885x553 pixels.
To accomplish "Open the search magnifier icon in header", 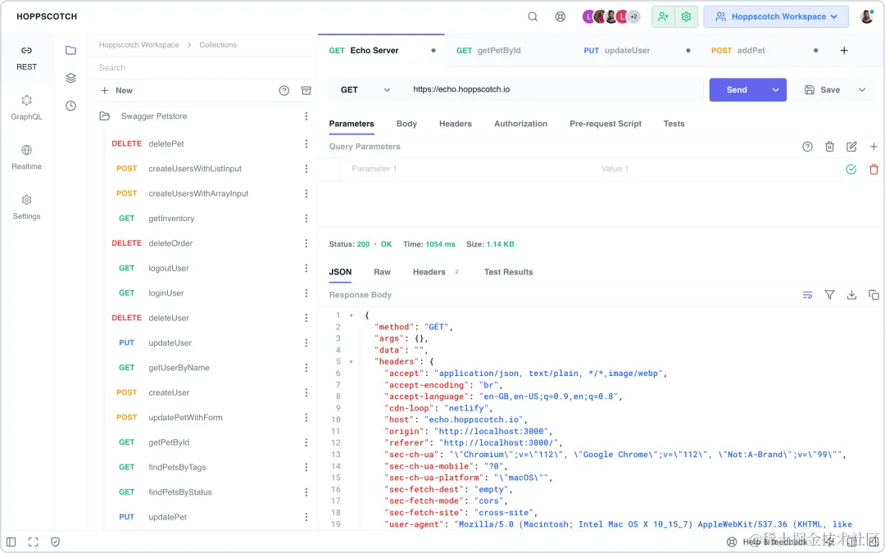I will 533,16.
